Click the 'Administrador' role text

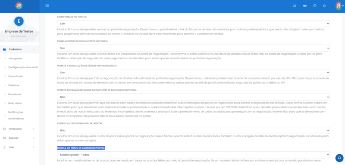pos(19,36)
